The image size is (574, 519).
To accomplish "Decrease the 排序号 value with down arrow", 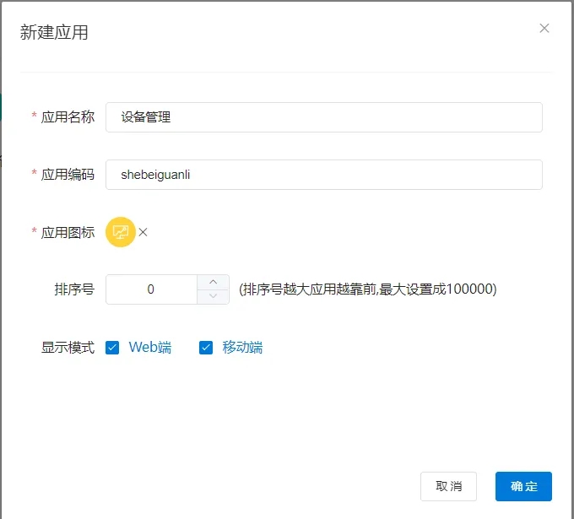I will pos(213,296).
